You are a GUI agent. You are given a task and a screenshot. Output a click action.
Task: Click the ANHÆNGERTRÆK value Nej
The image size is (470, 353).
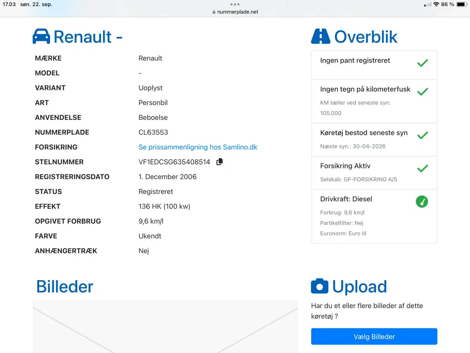[144, 251]
